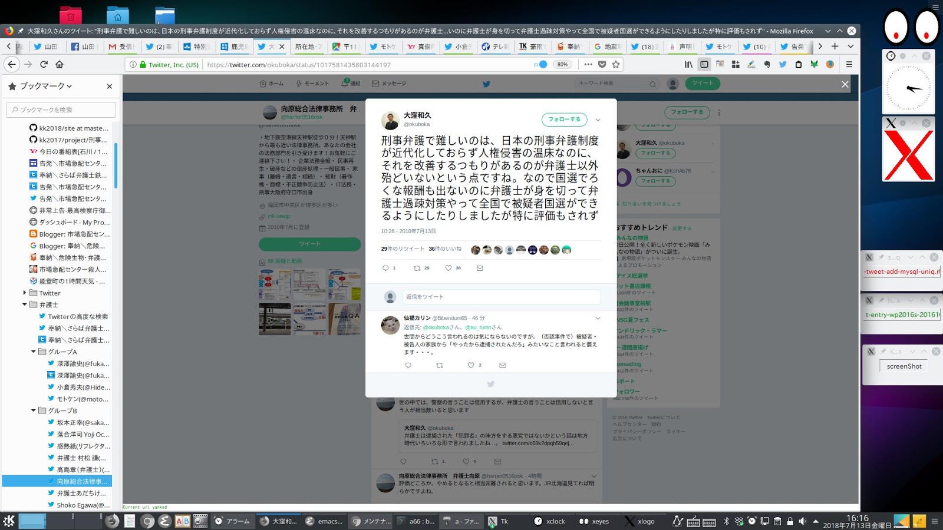List all tabs dropdown arrow
This screenshot has height=530, width=943.
[x=850, y=46]
